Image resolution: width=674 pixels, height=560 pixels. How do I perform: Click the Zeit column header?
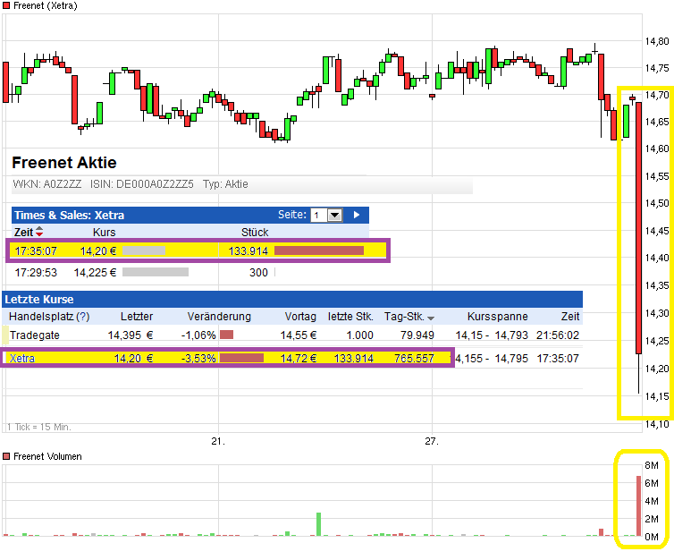tap(23, 233)
